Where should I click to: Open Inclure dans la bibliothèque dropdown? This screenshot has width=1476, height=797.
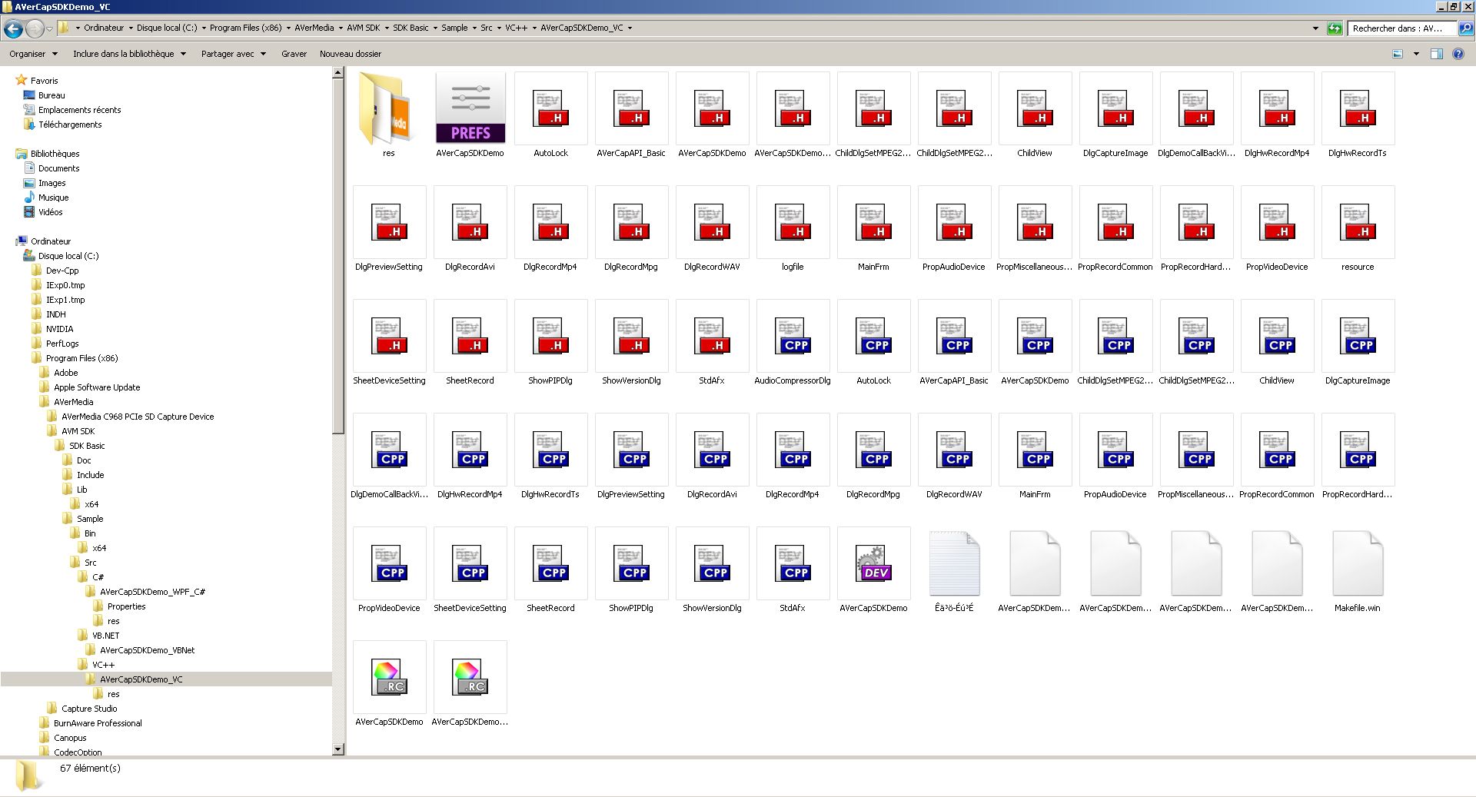[129, 54]
